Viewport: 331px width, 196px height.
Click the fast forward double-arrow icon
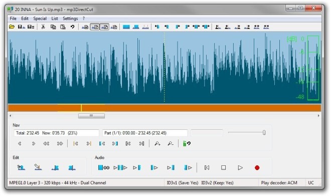tap(60, 144)
